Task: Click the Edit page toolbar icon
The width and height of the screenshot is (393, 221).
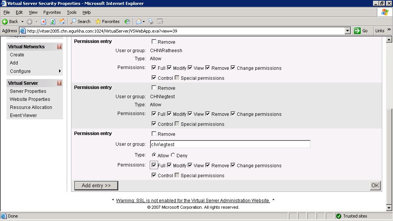Action: [160, 21]
